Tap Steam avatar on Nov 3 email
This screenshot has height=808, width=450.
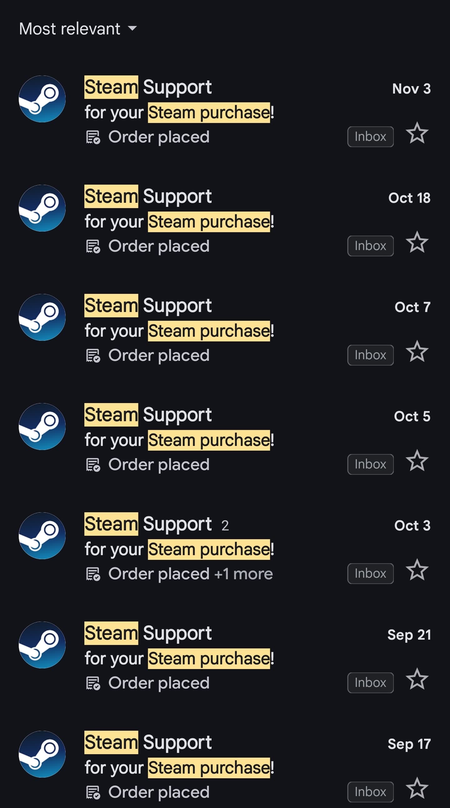(x=42, y=99)
